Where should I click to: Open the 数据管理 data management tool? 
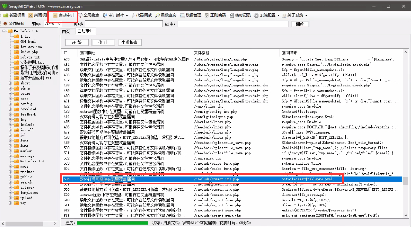[190, 15]
